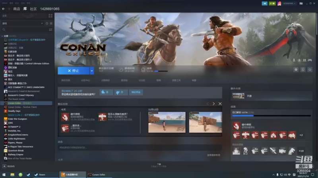This screenshot has width=318, height=178.
Task: Open profile 1426691065 in top navigation
Action: [x=50, y=9]
